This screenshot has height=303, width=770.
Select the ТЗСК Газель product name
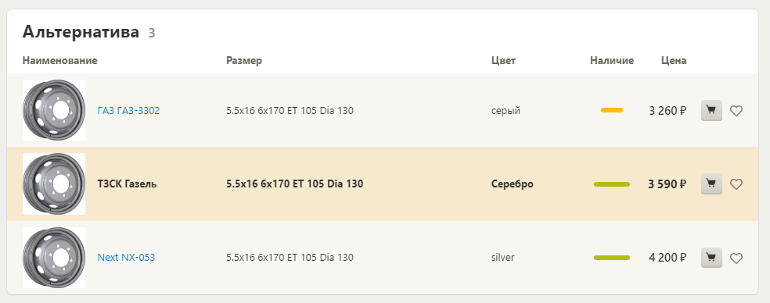[x=128, y=184]
